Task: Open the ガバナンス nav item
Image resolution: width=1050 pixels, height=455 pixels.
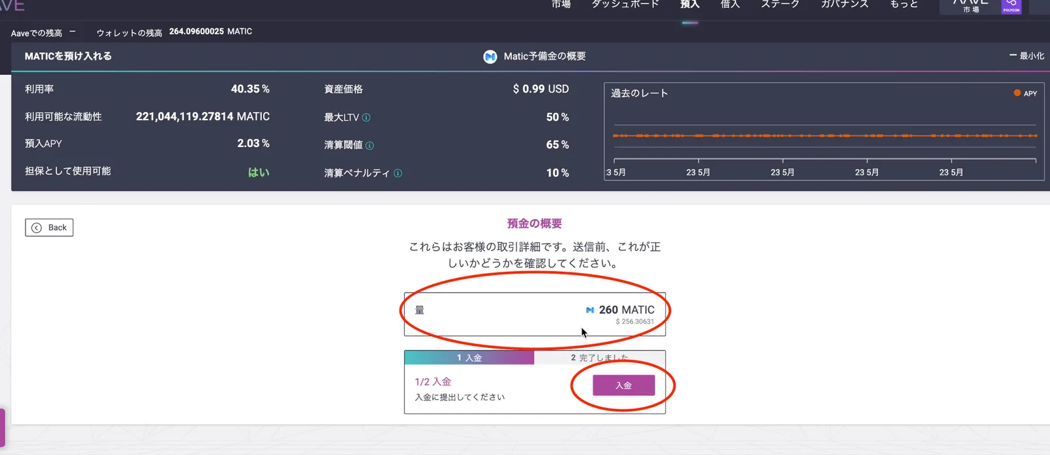Action: tap(845, 4)
